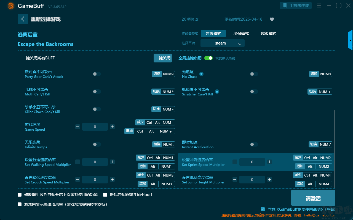Click Walking Speed Multiplier value field

(95, 162)
